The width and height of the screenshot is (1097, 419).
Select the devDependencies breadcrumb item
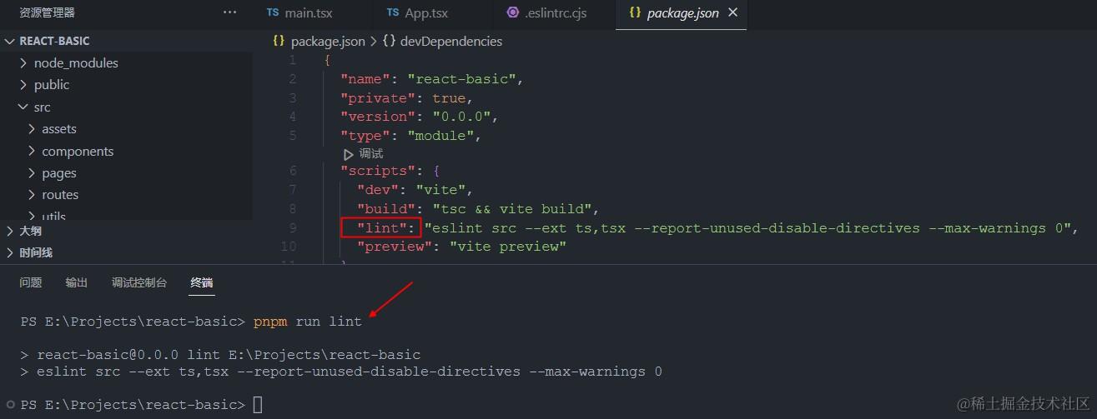tap(451, 41)
